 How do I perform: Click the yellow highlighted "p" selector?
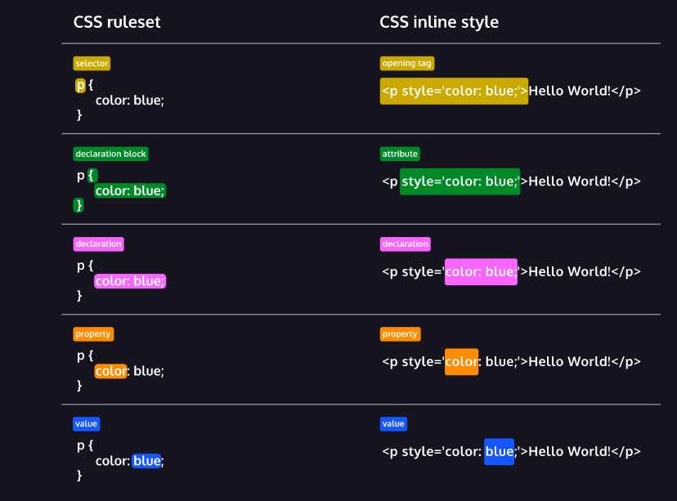pyautogui.click(x=80, y=85)
